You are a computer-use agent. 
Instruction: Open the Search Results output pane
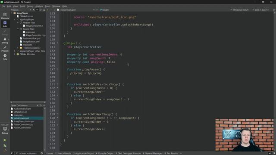click(x=63, y=153)
